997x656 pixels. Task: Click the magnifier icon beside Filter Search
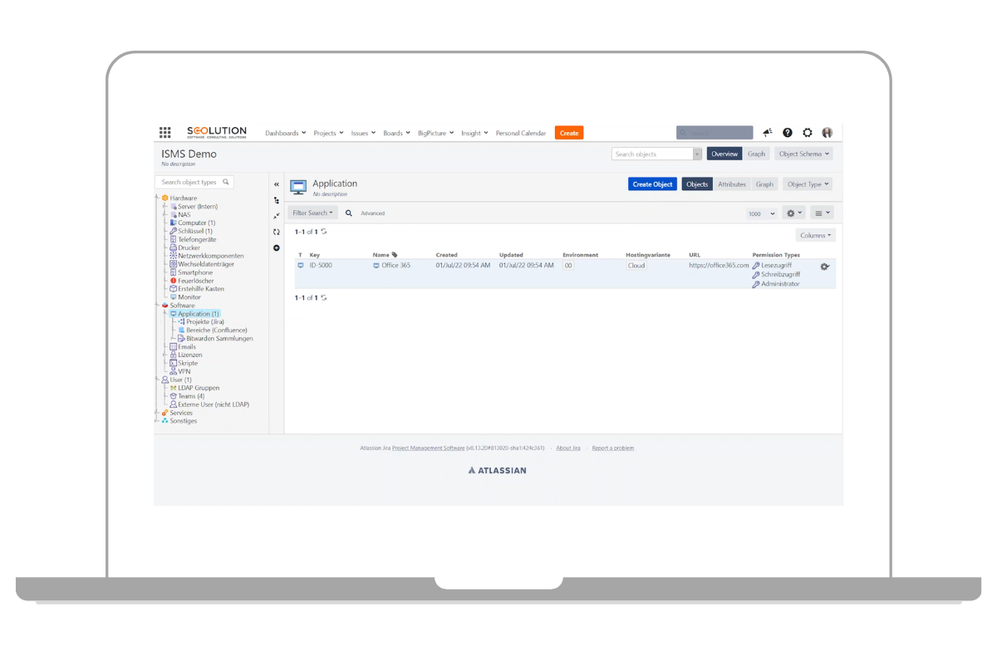coord(349,213)
